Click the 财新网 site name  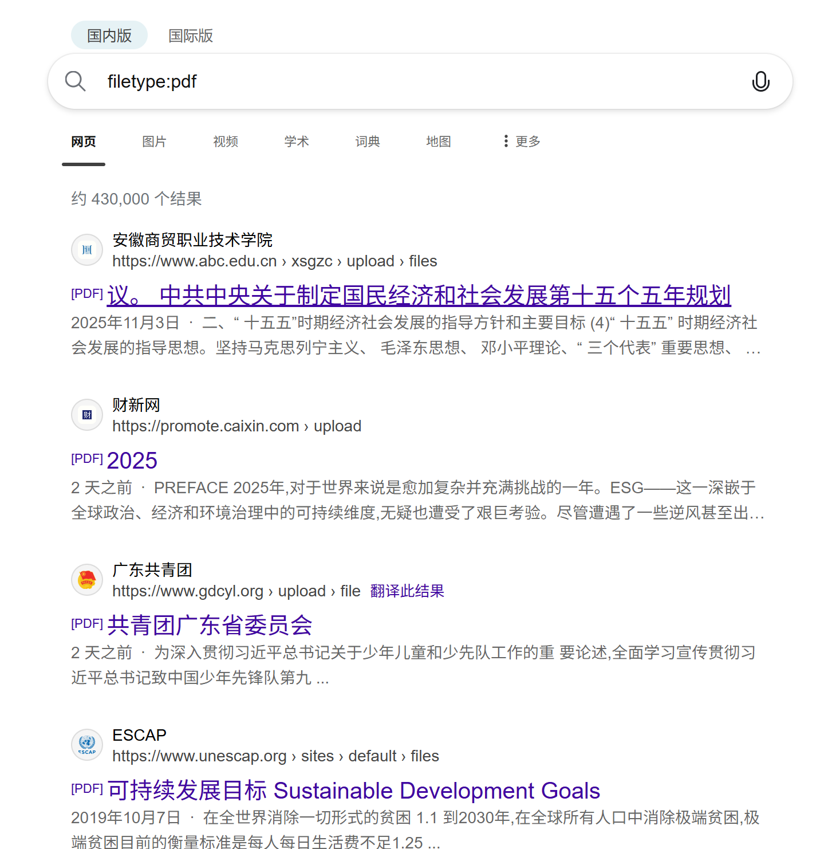click(x=136, y=405)
